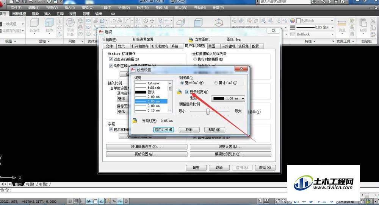Click 帮助(H) in Lineweight Settings dialog

click(215, 129)
